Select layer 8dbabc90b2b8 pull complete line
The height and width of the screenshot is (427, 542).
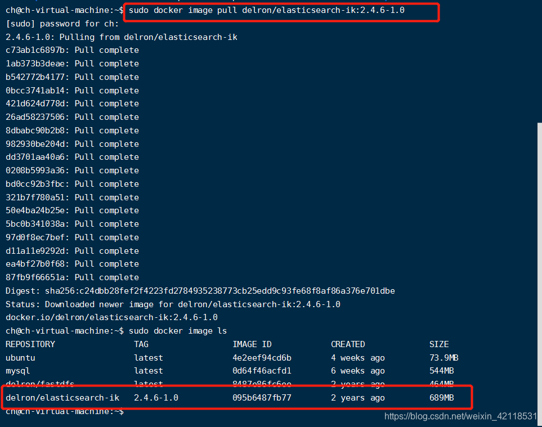tap(72, 131)
